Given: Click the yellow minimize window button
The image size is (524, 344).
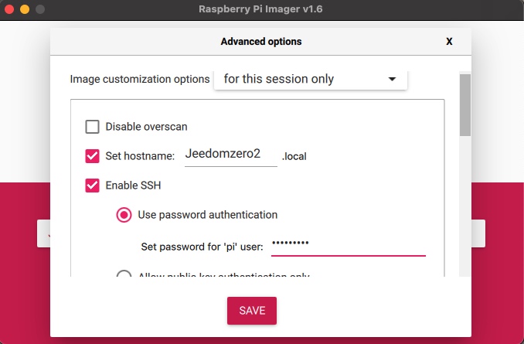Looking at the screenshot, I should click(x=25, y=9).
